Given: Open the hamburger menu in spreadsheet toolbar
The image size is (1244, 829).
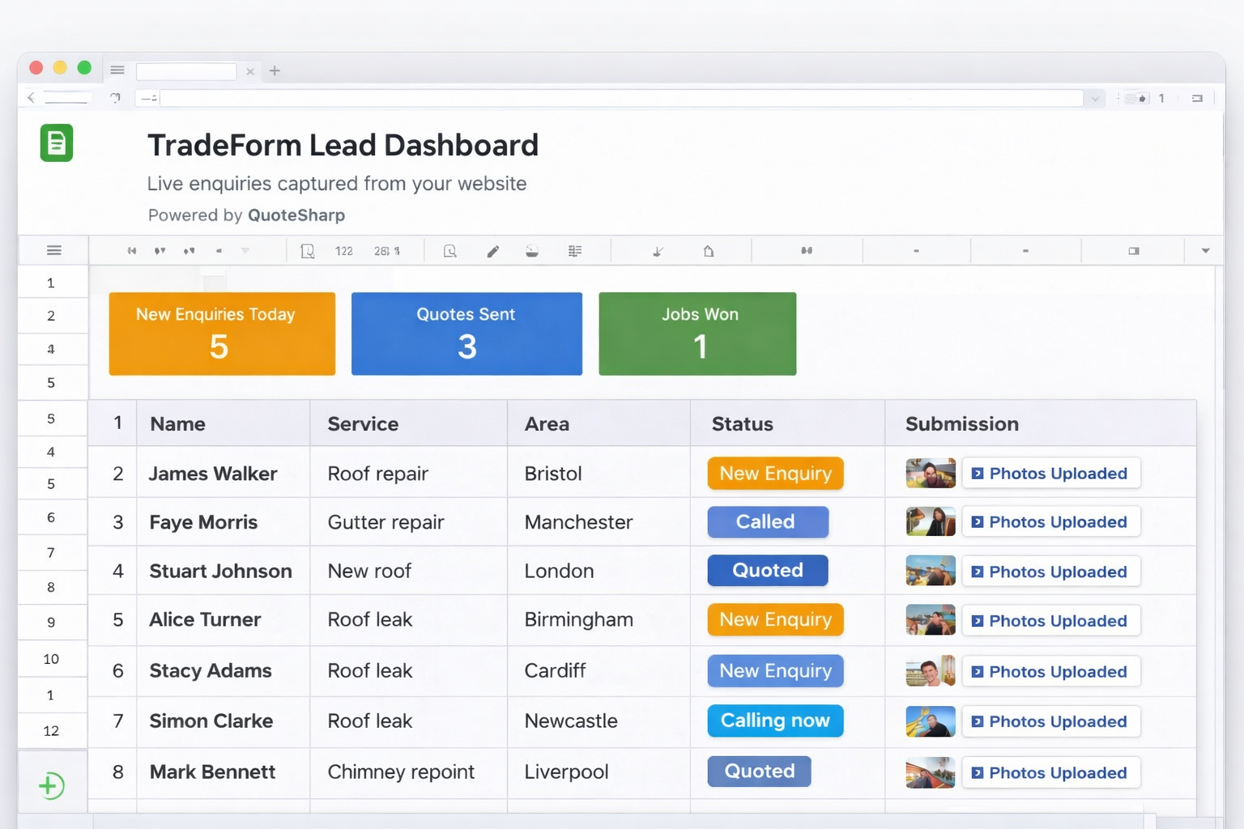Looking at the screenshot, I should pyautogui.click(x=54, y=250).
